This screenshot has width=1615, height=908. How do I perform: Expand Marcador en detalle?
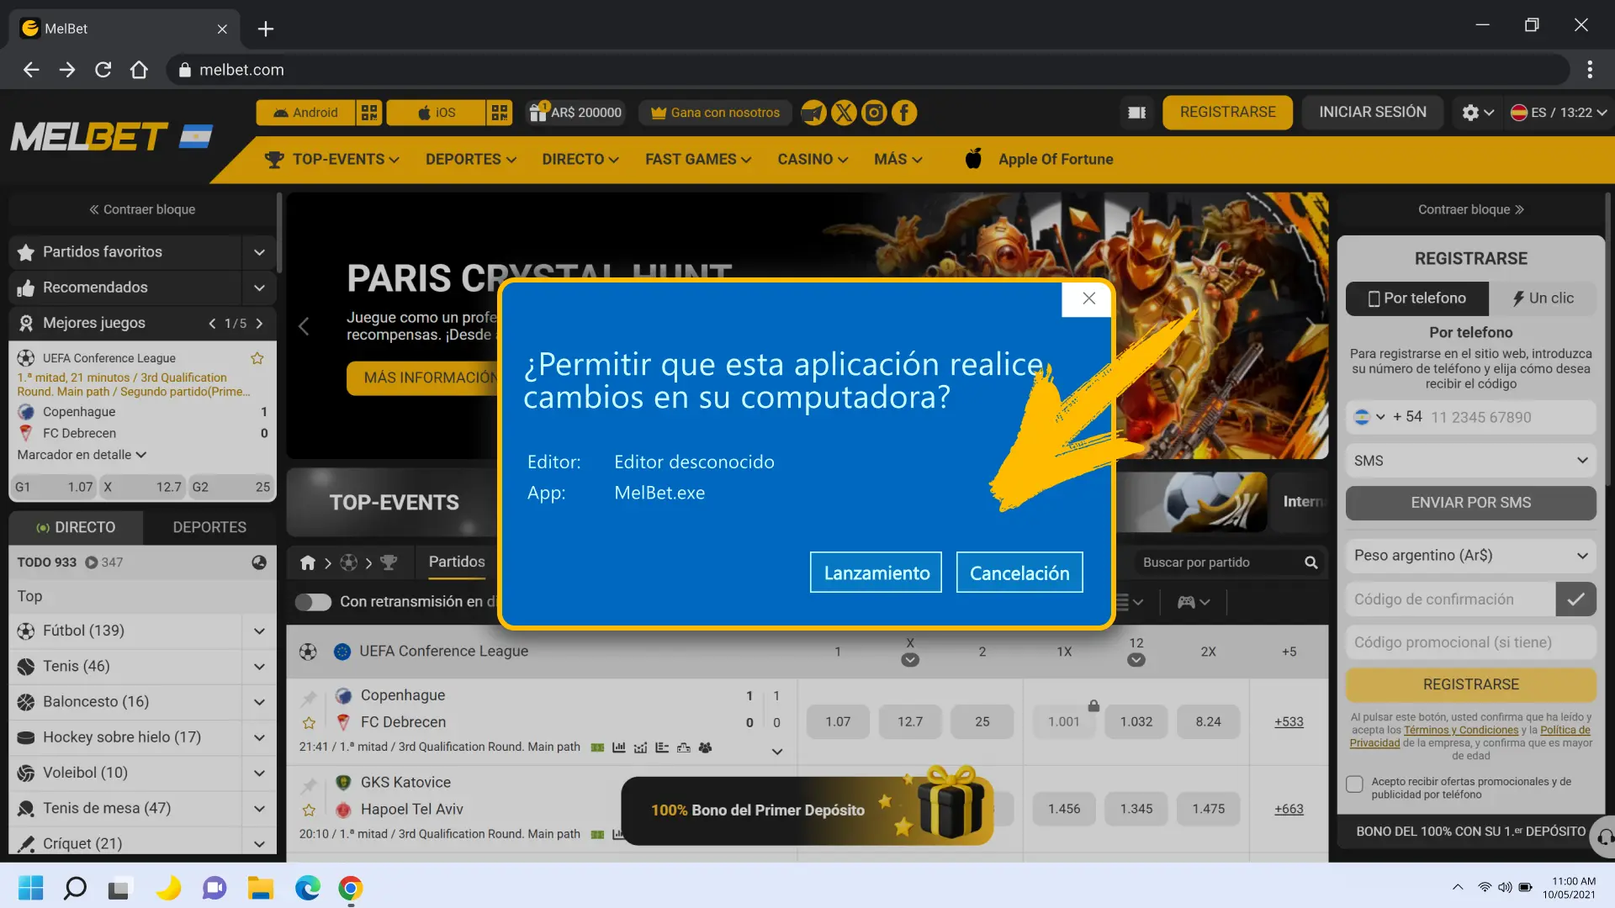[x=82, y=455]
